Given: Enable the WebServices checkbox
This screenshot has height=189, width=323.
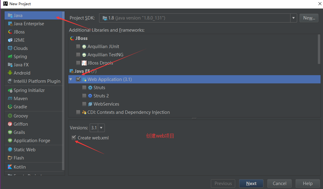Looking at the screenshot, I should point(84,104).
